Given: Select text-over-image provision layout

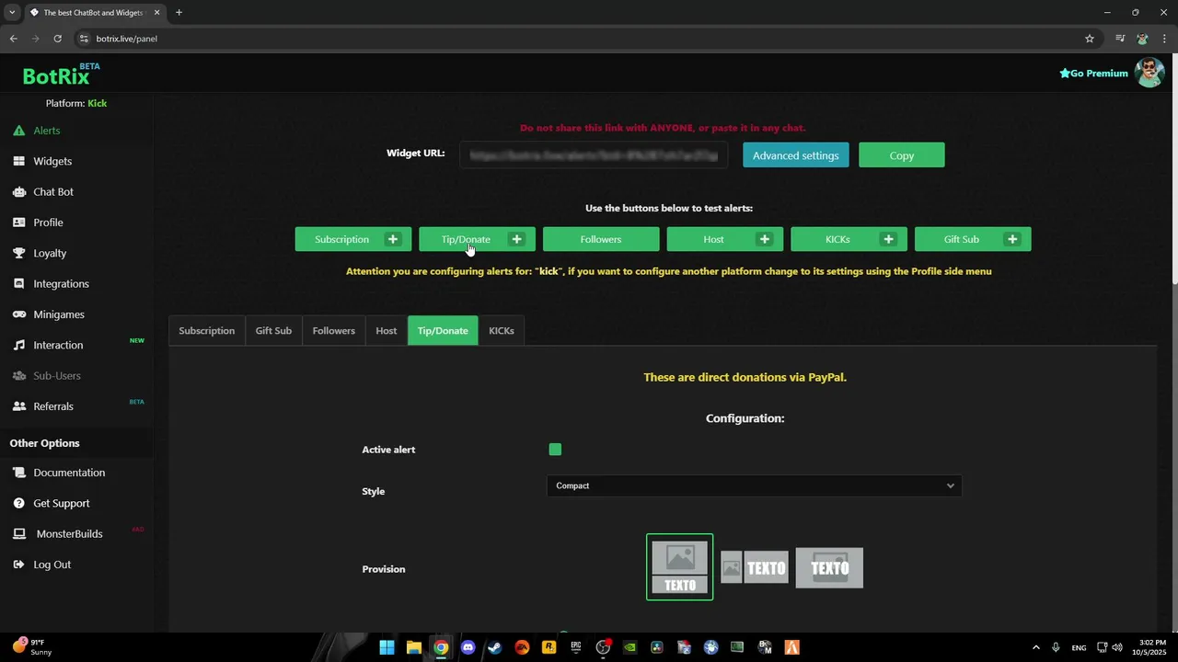Looking at the screenshot, I should pos(829,567).
